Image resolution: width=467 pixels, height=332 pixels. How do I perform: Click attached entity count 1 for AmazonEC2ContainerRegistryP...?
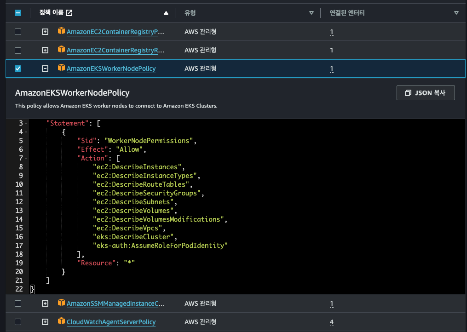click(331, 32)
